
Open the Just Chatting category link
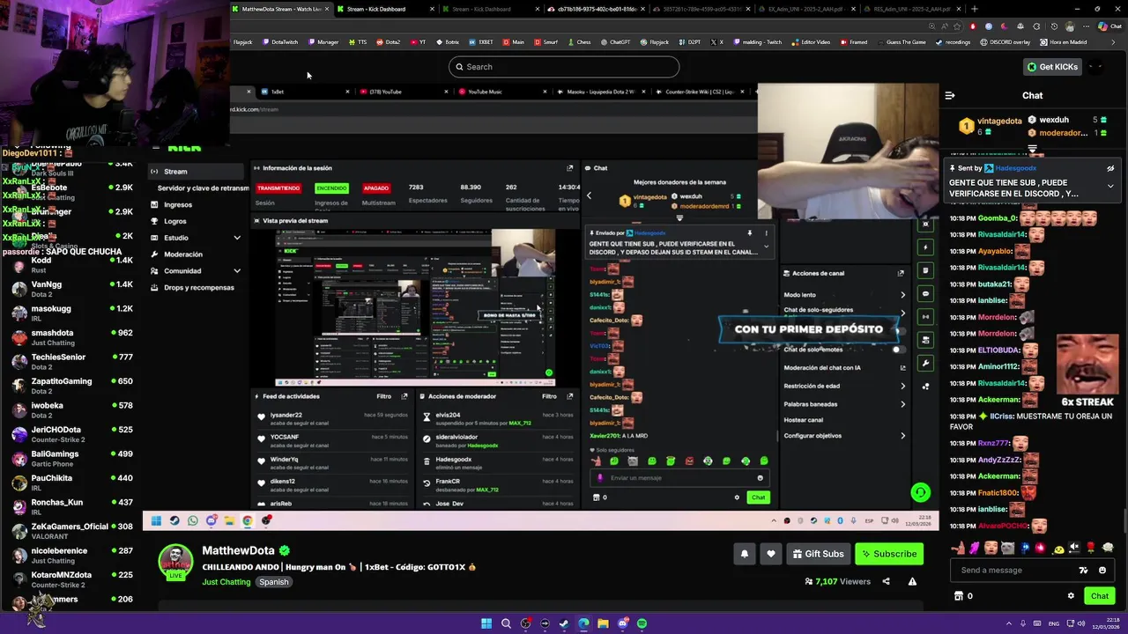coord(226,582)
